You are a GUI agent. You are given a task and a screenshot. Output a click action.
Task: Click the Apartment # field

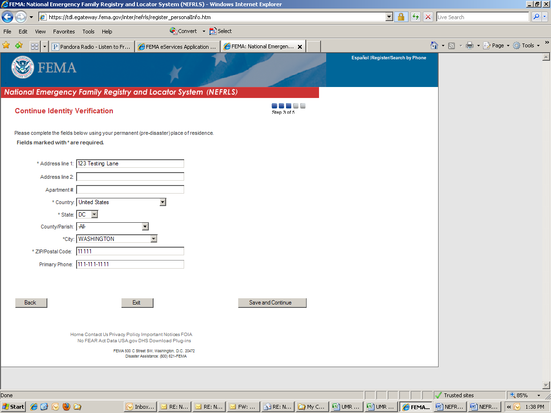[x=130, y=190]
